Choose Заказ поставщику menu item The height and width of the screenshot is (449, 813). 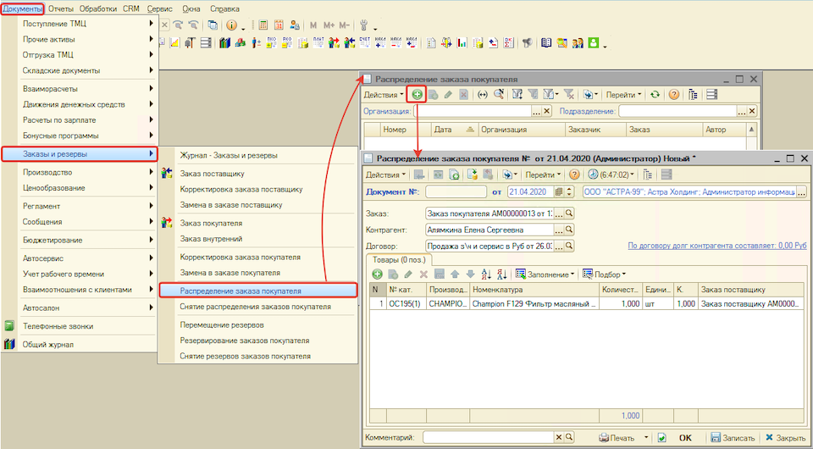click(257, 174)
